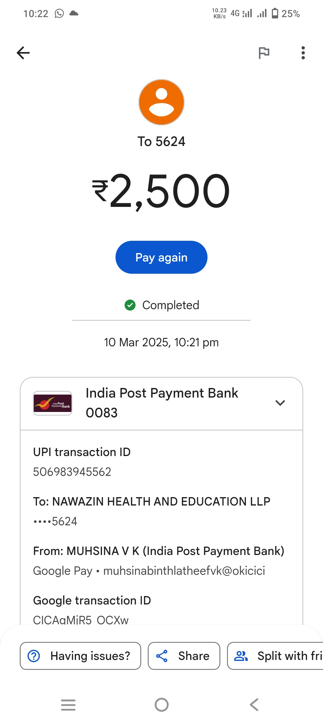Tap the people group icon

point(241,656)
